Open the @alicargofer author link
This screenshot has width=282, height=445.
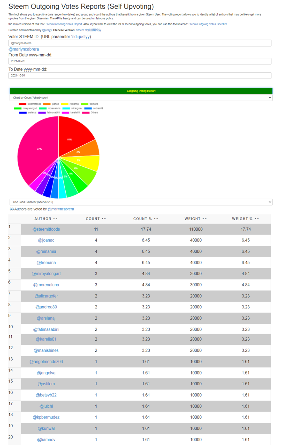[46, 296]
